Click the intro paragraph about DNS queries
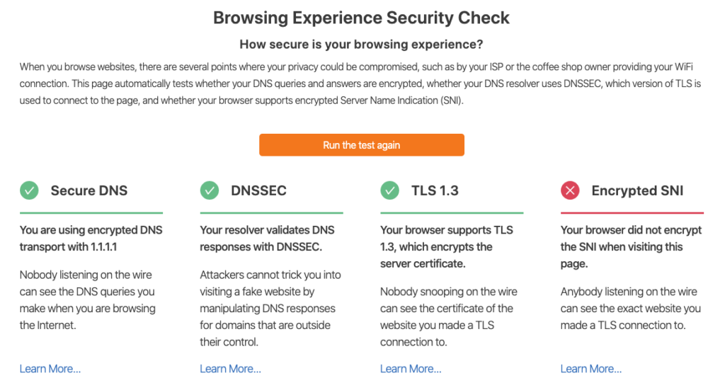 (360, 84)
